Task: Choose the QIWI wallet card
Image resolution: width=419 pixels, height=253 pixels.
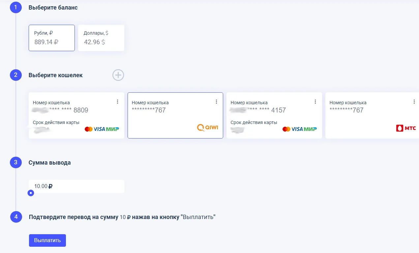Action: [175, 115]
